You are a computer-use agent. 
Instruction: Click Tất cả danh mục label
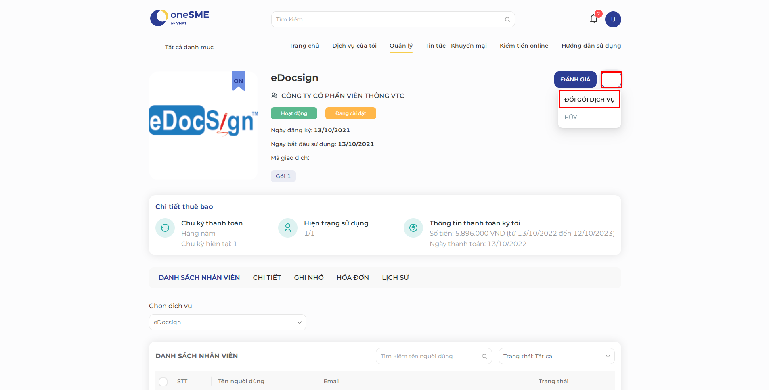click(x=189, y=47)
